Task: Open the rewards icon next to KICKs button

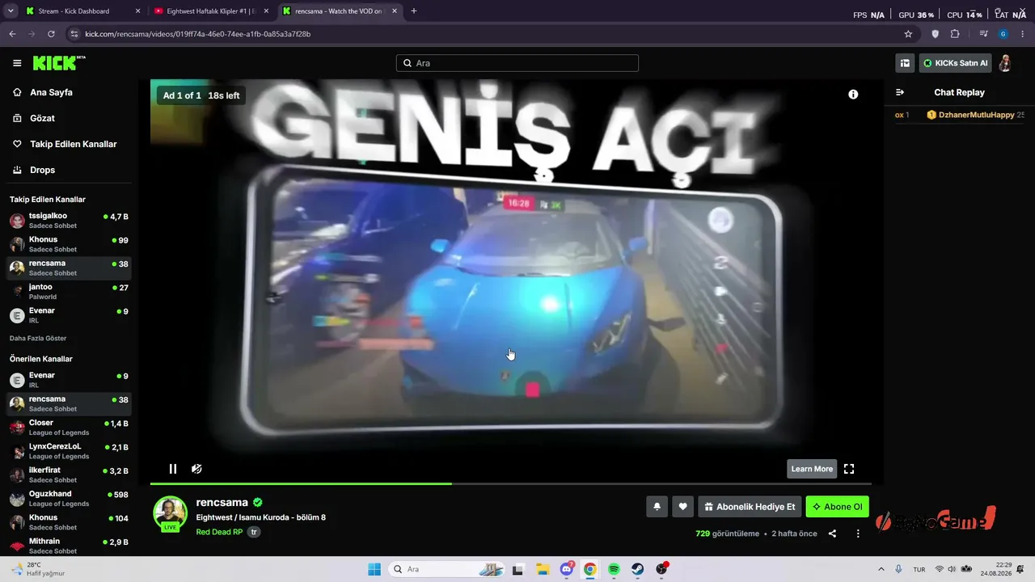Action: click(905, 63)
